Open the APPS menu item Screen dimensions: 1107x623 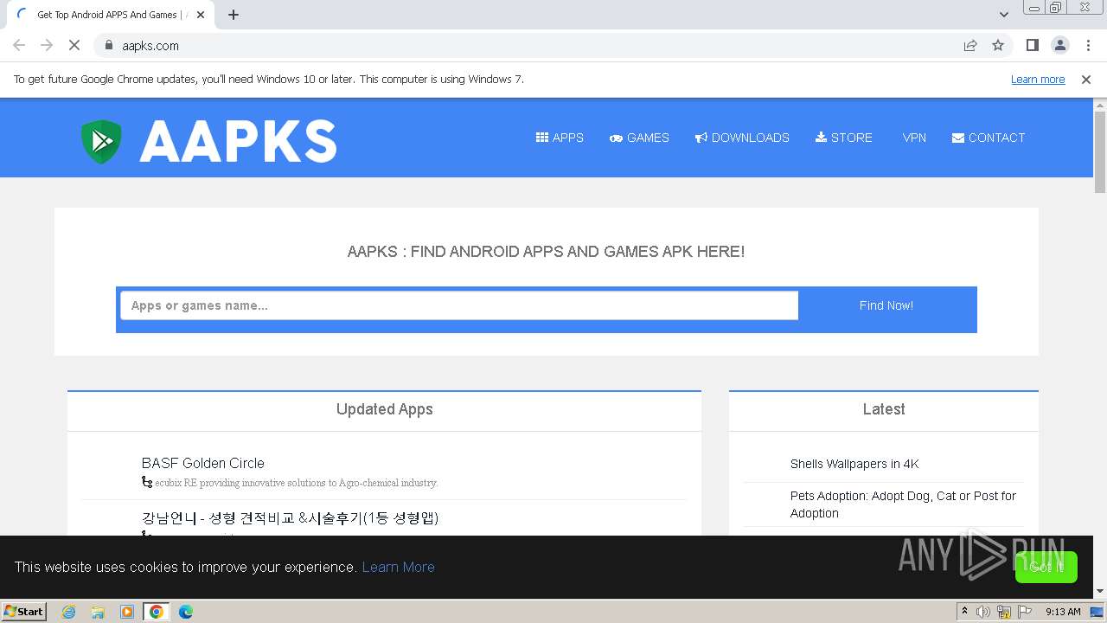coord(560,138)
